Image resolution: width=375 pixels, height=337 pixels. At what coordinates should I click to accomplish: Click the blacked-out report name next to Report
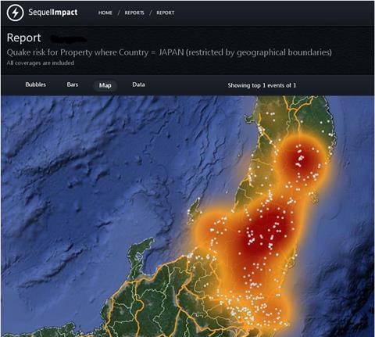coord(68,39)
